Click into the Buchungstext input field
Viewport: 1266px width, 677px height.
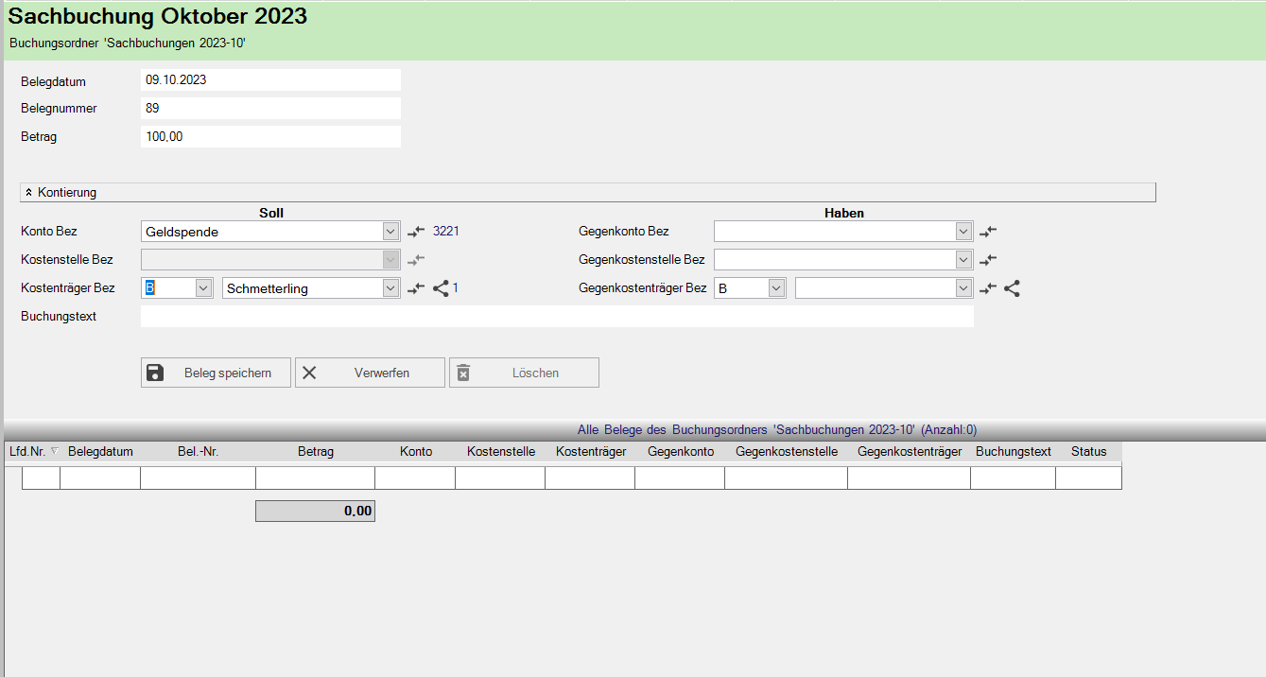556,317
